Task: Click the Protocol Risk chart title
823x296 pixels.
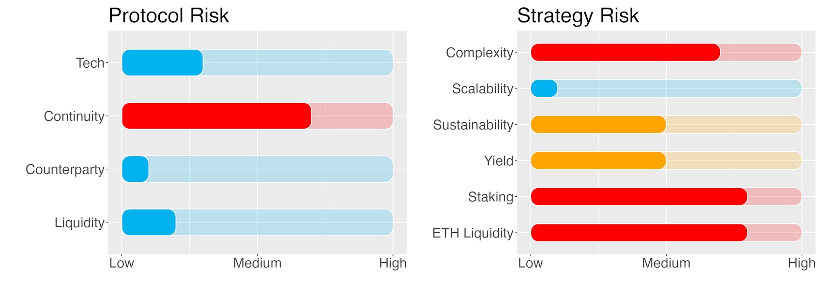Action: click(168, 15)
